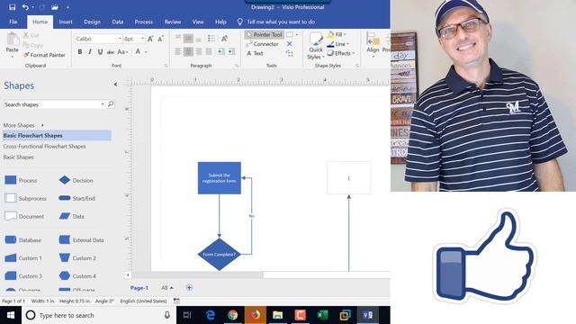576x324 pixels.
Task: Select the Text tool
Action: coord(255,53)
